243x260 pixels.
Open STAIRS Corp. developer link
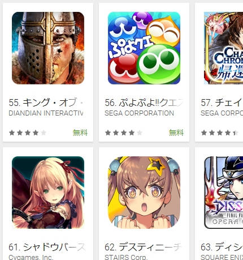(125, 257)
